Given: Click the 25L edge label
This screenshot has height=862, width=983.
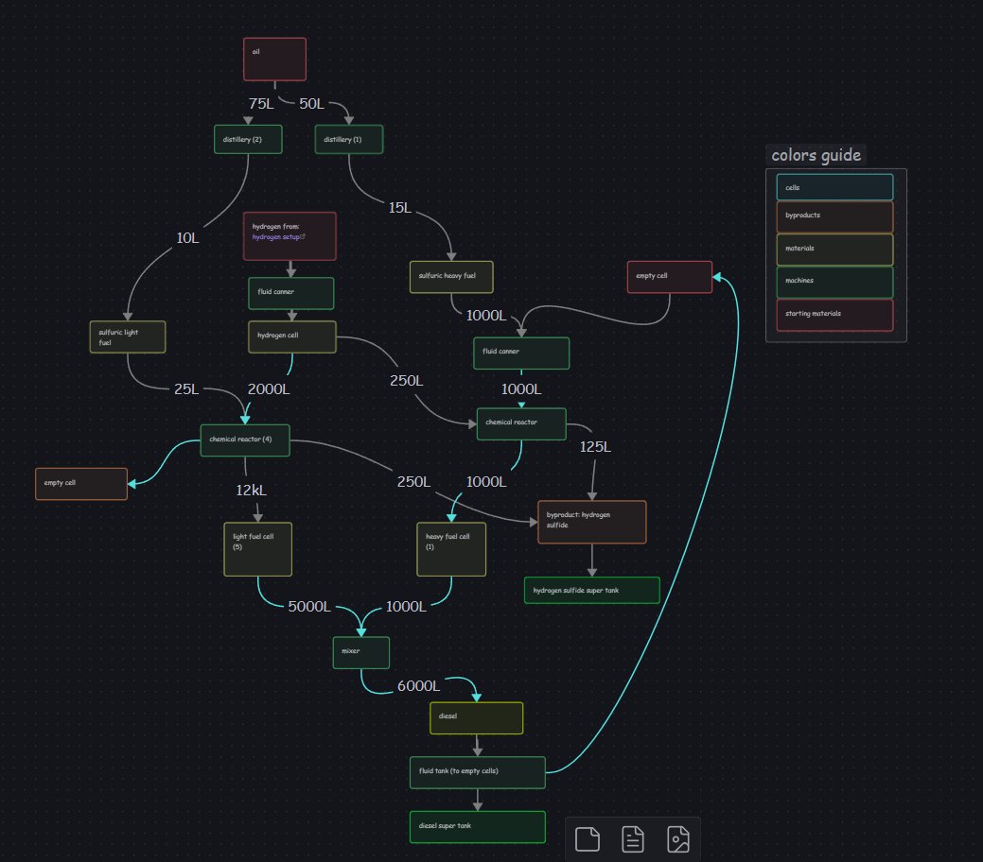Looking at the screenshot, I should [186, 389].
